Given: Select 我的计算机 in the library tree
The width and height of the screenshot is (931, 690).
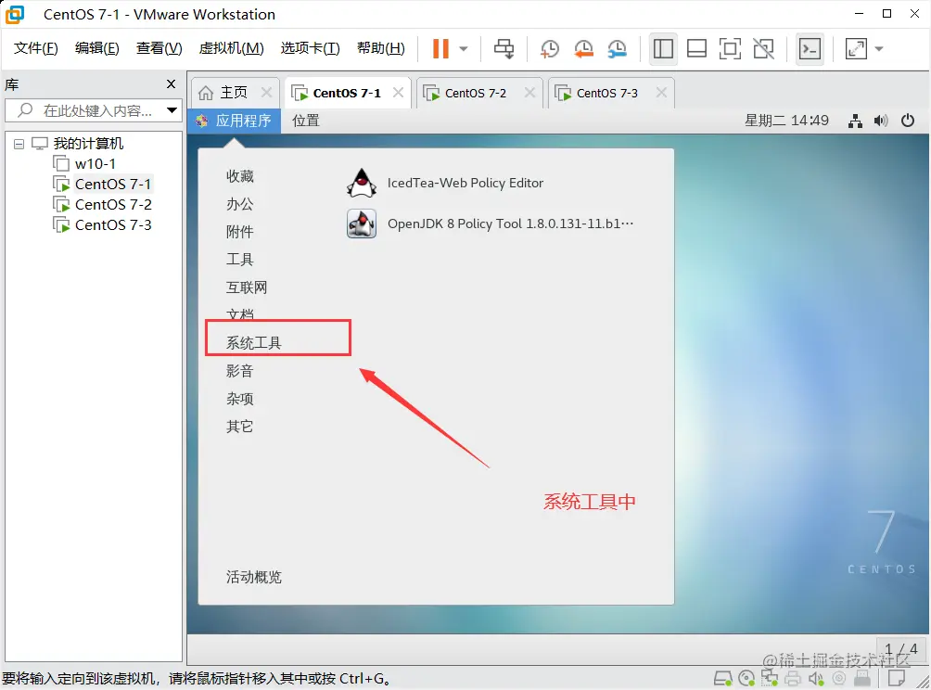Looking at the screenshot, I should point(88,144).
